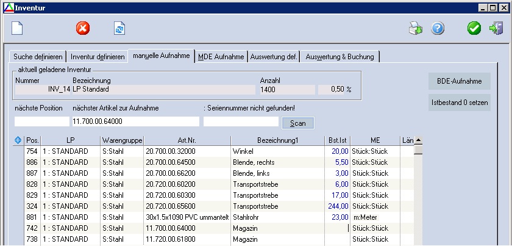Click the refresh document icon
This screenshot has height=246, width=512.
pyautogui.click(x=119, y=28)
